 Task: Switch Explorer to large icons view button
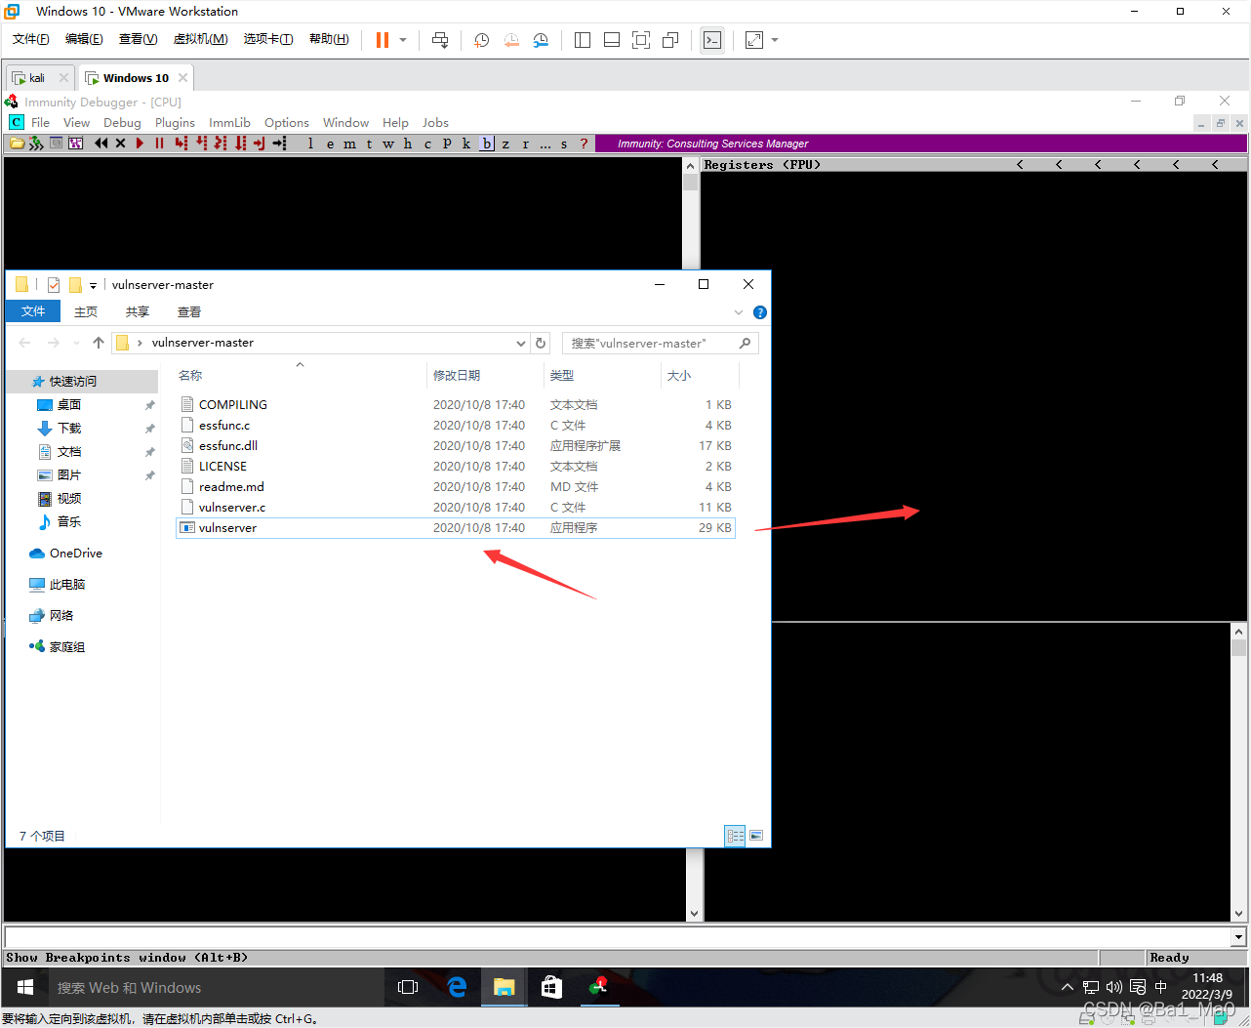(756, 836)
